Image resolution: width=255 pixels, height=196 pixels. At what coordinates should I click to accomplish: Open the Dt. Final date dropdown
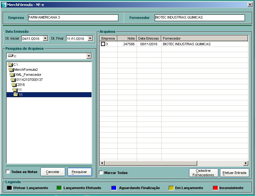90,38
